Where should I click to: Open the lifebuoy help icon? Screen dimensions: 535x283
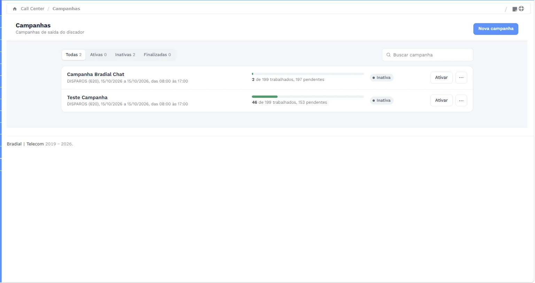pos(521,9)
